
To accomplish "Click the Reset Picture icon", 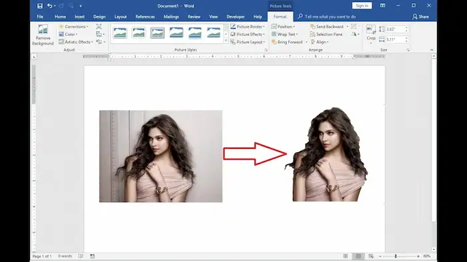I will click(99, 42).
